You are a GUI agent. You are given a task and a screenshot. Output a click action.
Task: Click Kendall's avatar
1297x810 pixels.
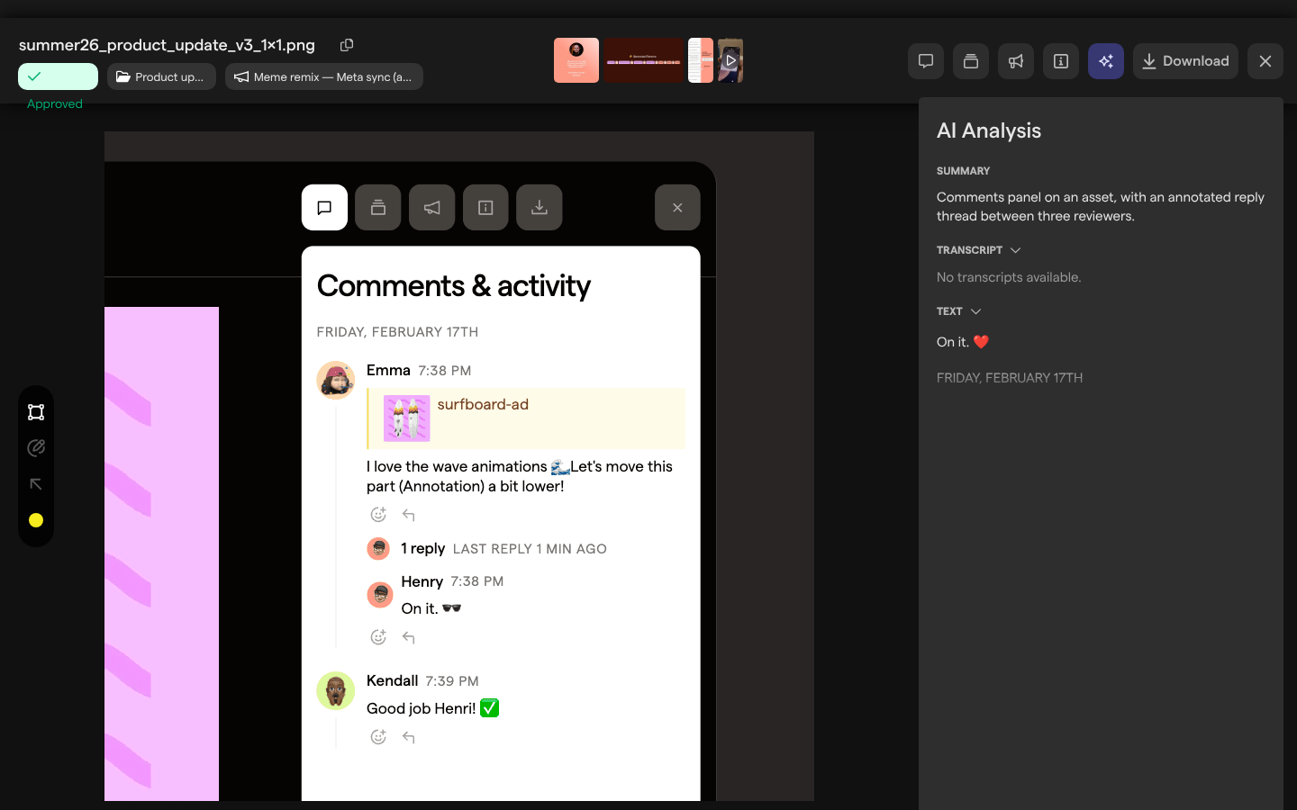336,691
